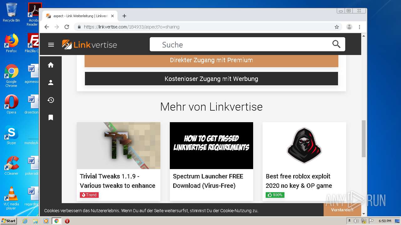Close the aspect Linkvertise tab
401x225 pixels.
point(112,16)
